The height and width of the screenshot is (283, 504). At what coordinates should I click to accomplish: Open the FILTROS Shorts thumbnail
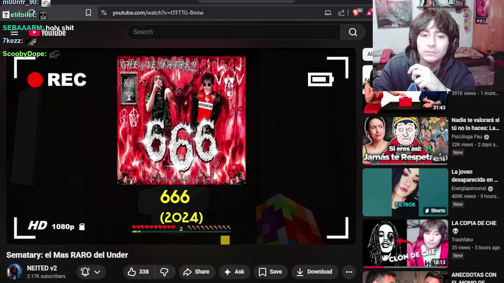[405, 192]
